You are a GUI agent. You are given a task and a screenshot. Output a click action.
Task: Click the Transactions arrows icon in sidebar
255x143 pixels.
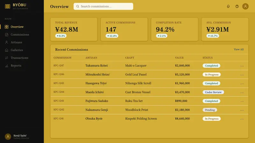6,58
